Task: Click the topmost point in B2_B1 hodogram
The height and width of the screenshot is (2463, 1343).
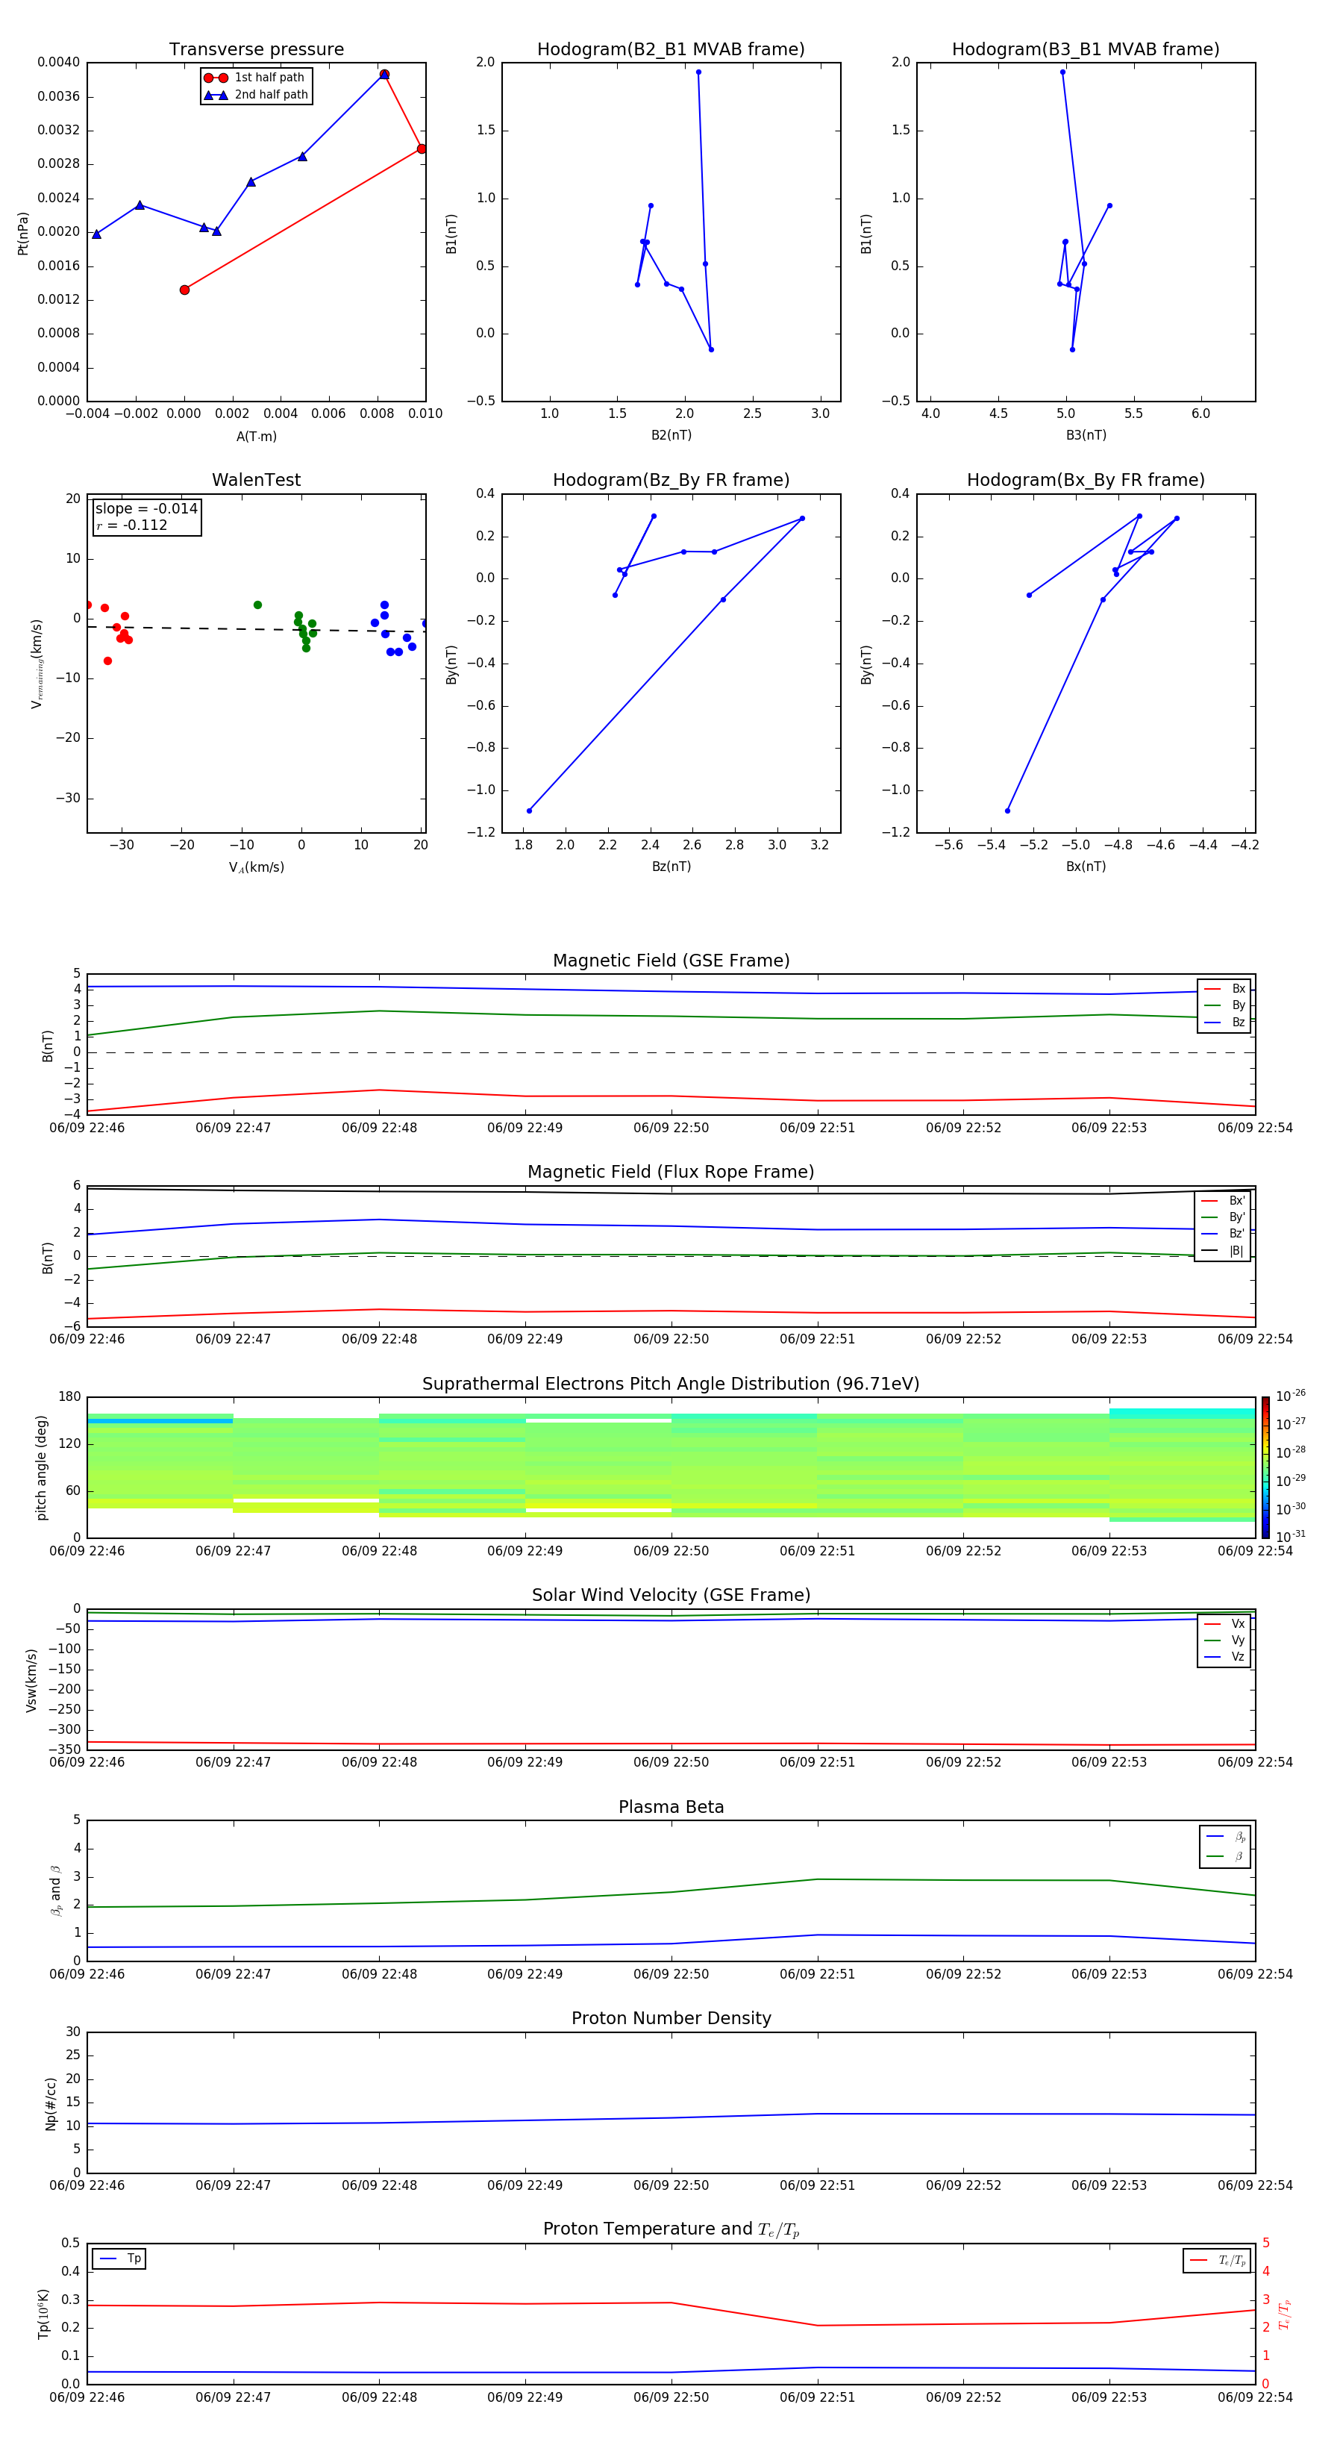Action: pyautogui.click(x=699, y=72)
